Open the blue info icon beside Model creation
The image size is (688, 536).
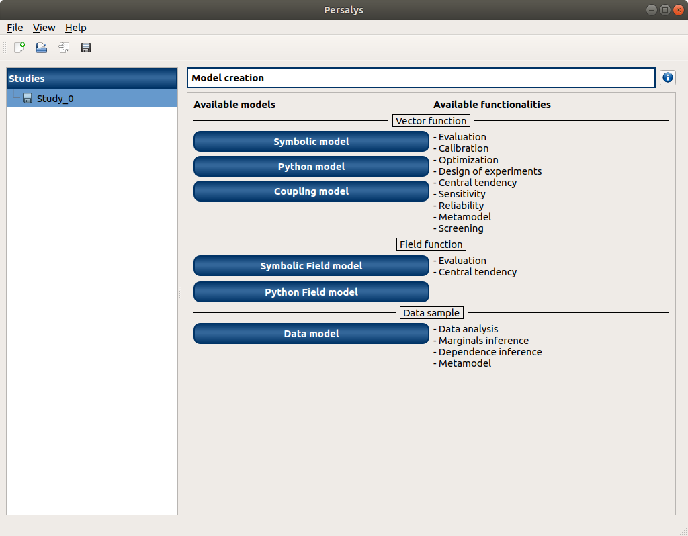pos(667,77)
